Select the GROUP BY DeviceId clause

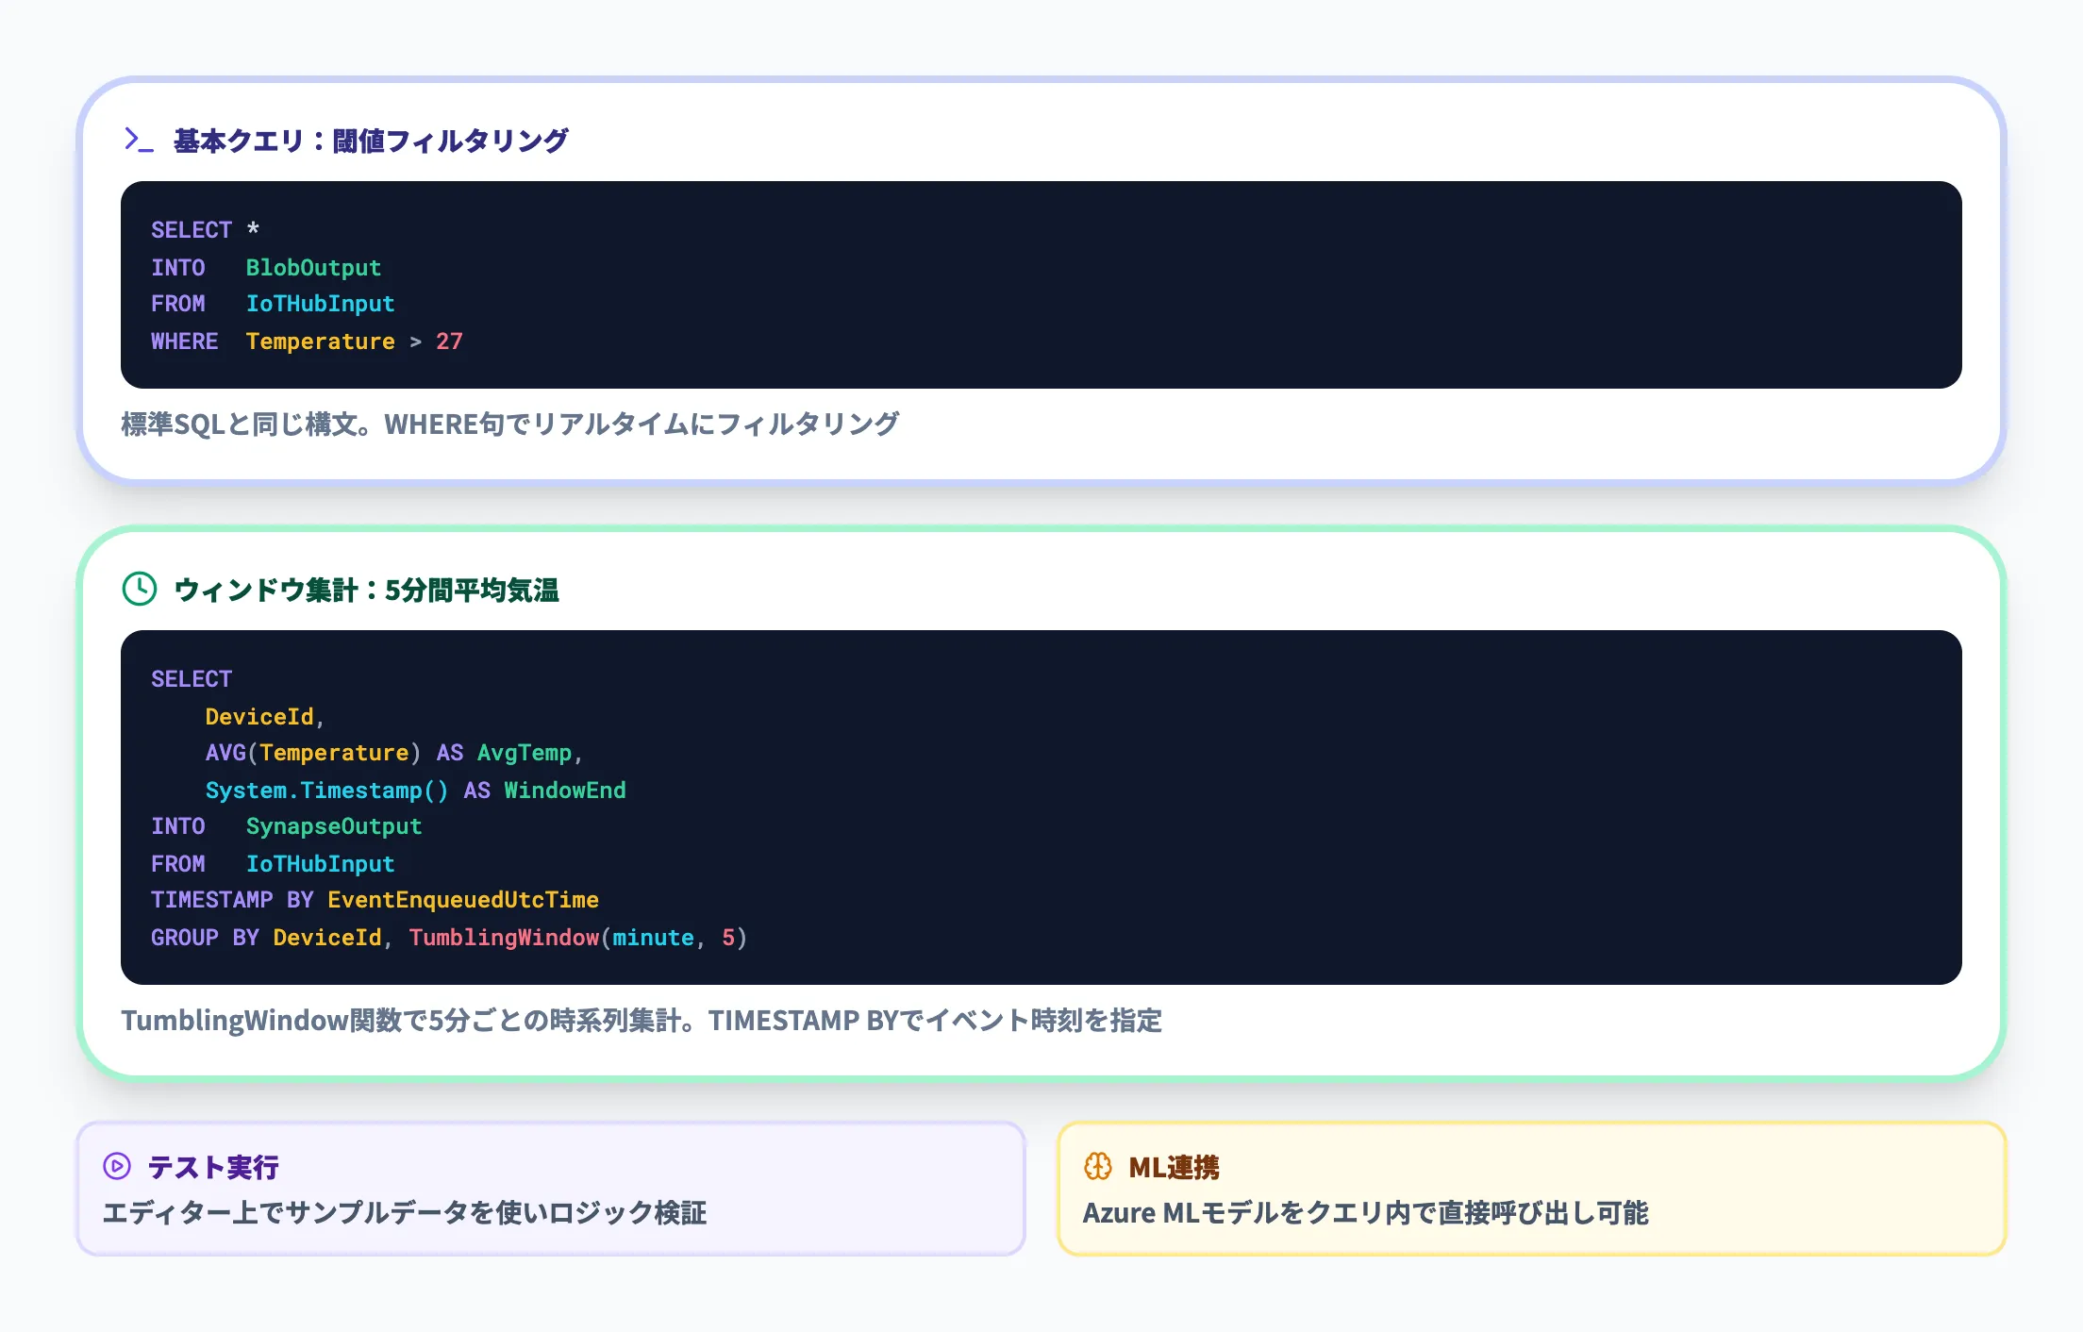click(267, 938)
